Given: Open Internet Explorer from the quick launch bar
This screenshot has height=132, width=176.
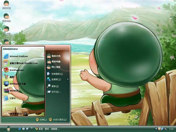Looking at the screenshot, I should [x=20, y=129].
